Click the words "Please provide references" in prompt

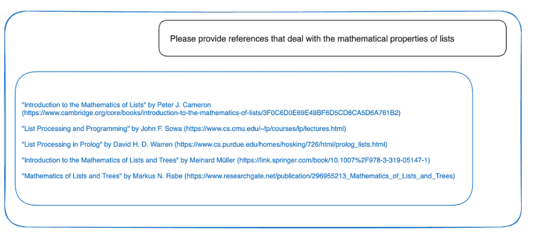pyautogui.click(x=209, y=39)
